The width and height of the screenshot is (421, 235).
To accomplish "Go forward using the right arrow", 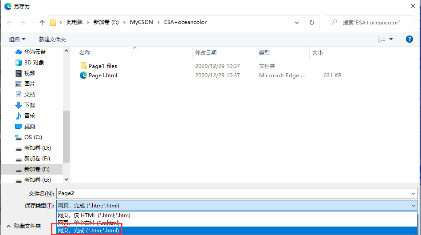I will click(23, 23).
